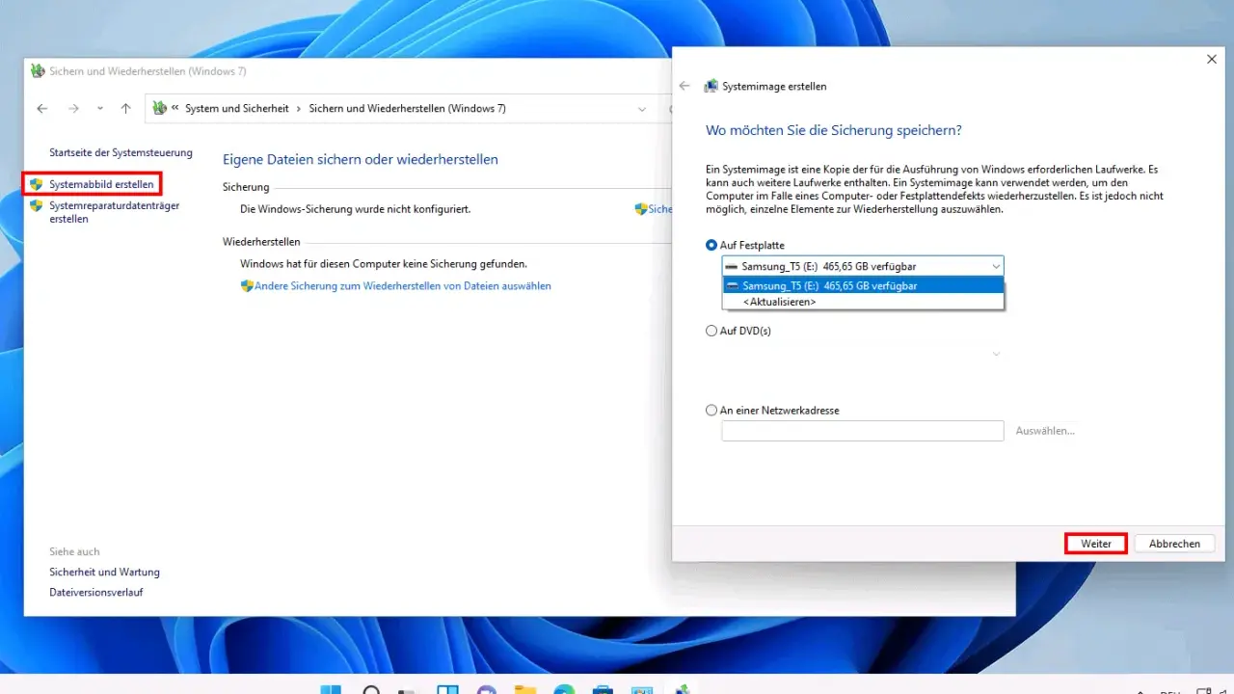The height and width of the screenshot is (694, 1234).
Task: Open File Explorer from the taskbar
Action: click(525, 690)
